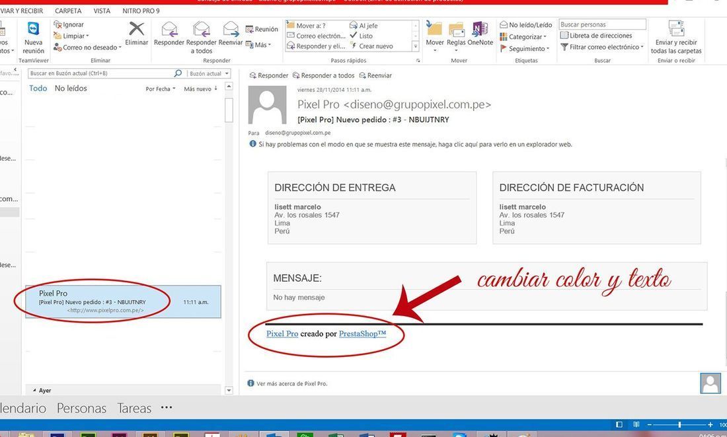This screenshot has height=437, width=727.
Task: Click the people pane contact photo
Action: [x=710, y=383]
